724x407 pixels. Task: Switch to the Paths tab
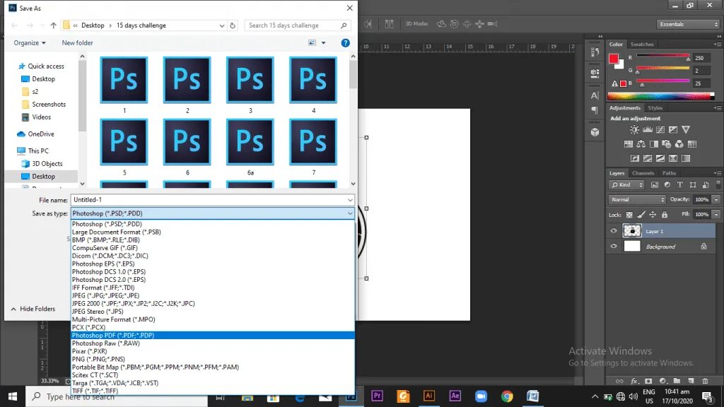[x=669, y=173]
